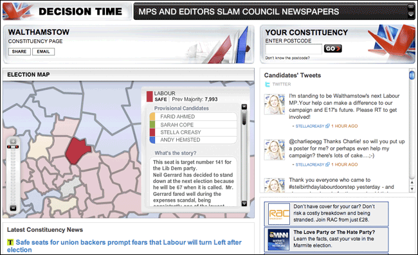Image resolution: width=418 pixels, height=255 pixels.
Task: Open the second STELLACREASY tweet author link
Action: point(310,165)
